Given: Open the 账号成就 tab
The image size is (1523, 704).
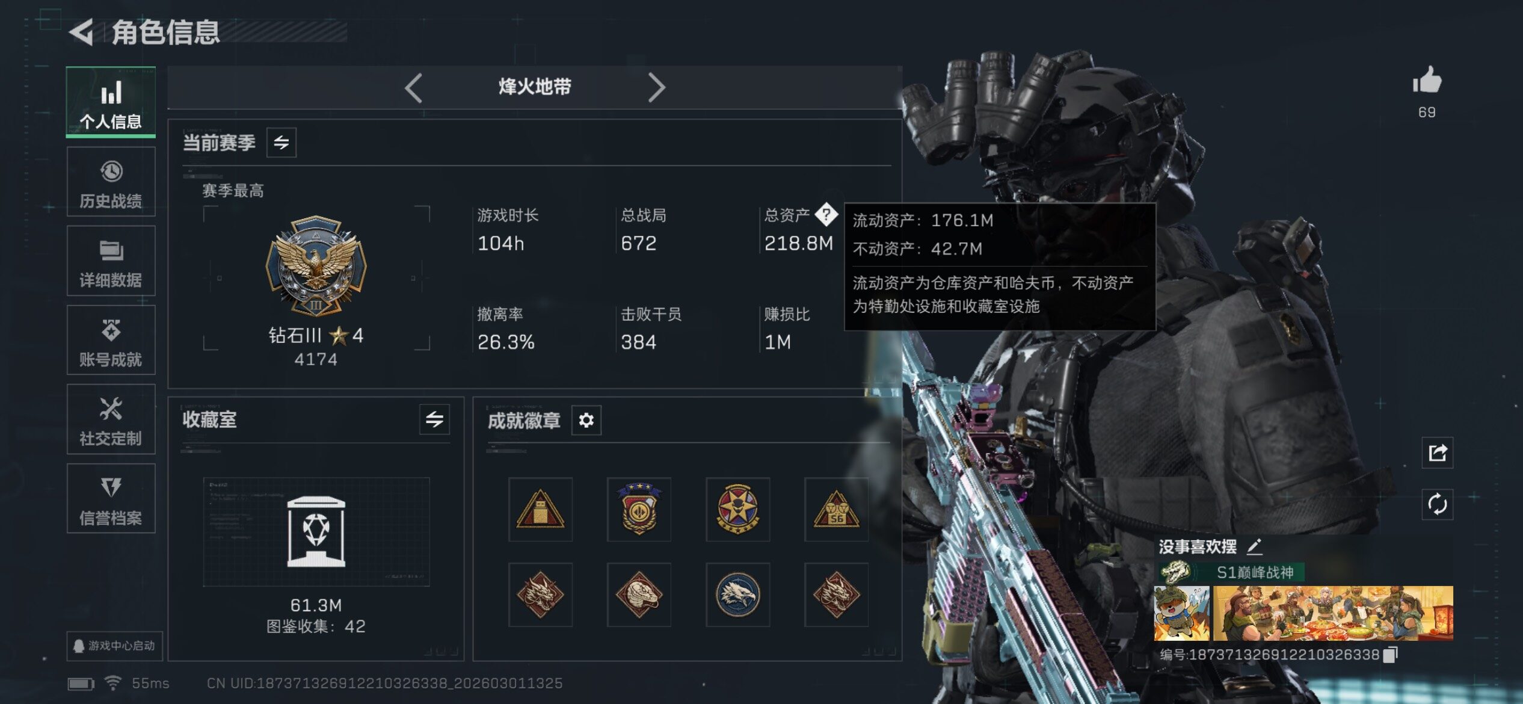Looking at the screenshot, I should [111, 340].
